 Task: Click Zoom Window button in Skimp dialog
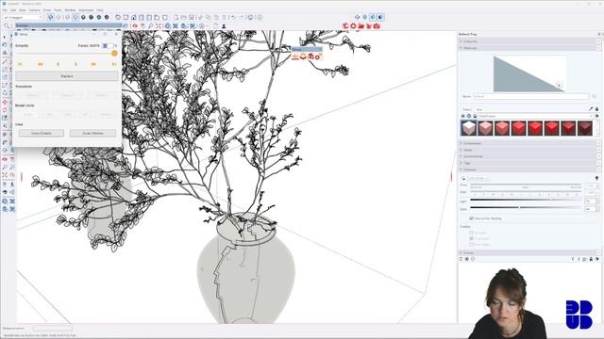pyautogui.click(x=92, y=133)
